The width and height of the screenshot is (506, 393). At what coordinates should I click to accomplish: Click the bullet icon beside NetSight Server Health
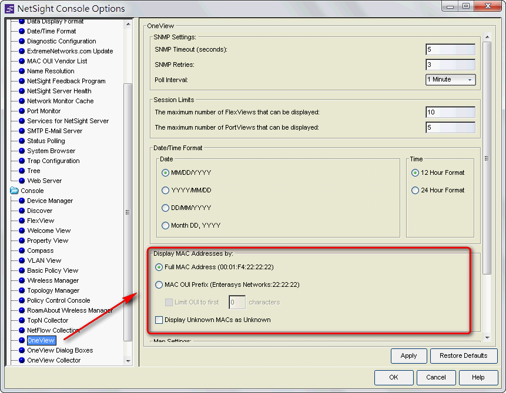[x=22, y=91]
